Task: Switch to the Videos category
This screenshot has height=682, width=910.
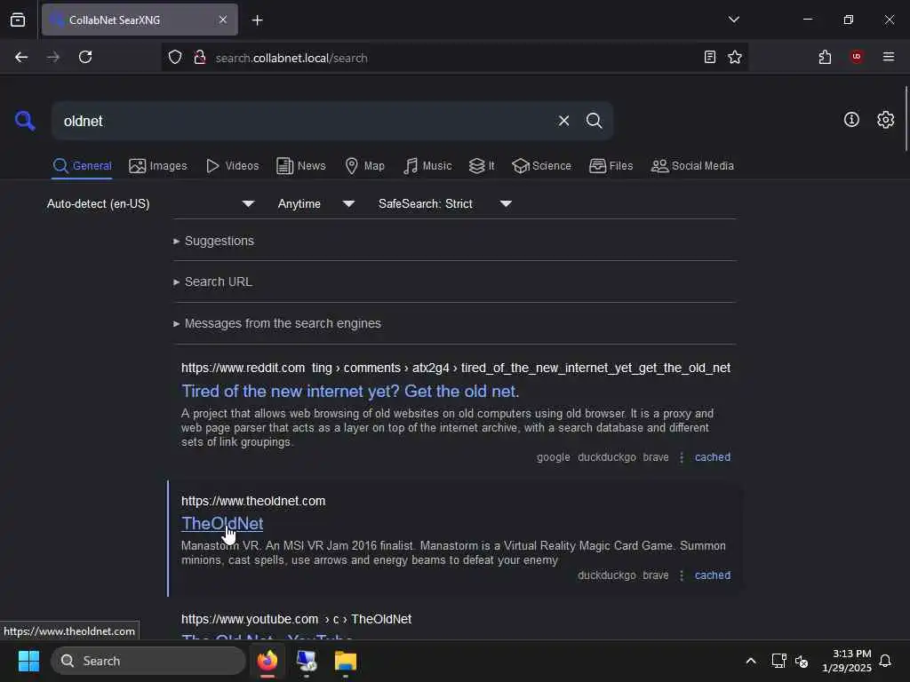Action: click(233, 166)
